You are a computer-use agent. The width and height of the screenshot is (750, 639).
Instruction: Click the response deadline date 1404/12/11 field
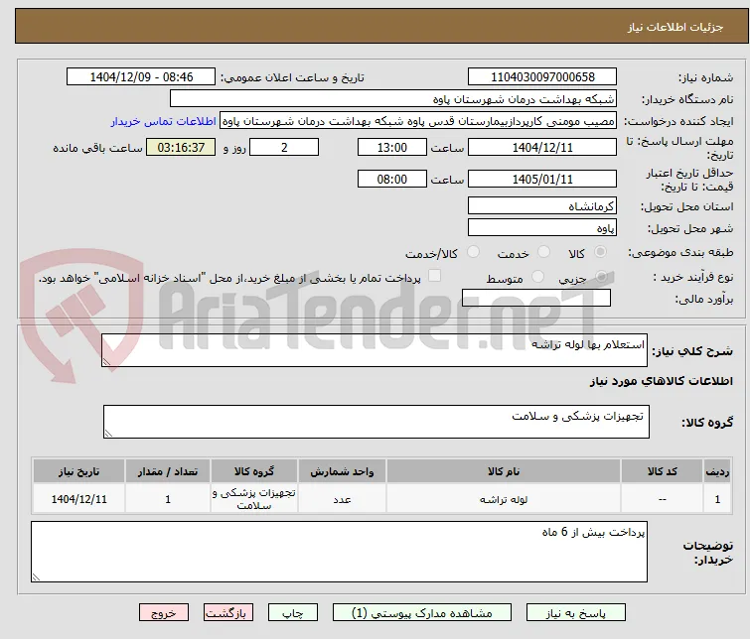(x=542, y=147)
